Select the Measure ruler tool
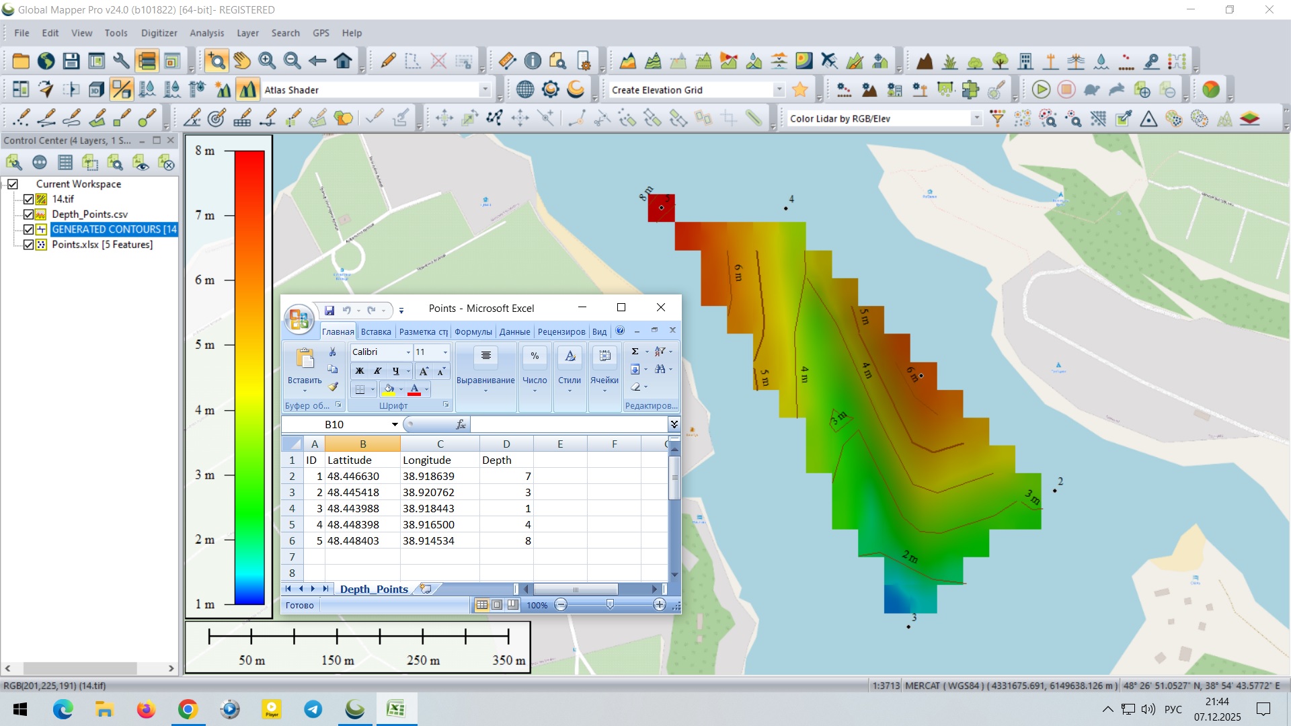1291x726 pixels. coord(507,61)
